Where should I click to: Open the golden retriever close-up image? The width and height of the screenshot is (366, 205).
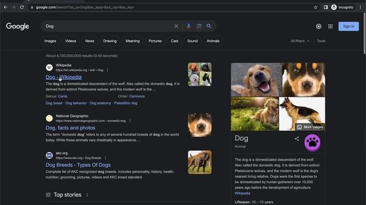256,80
